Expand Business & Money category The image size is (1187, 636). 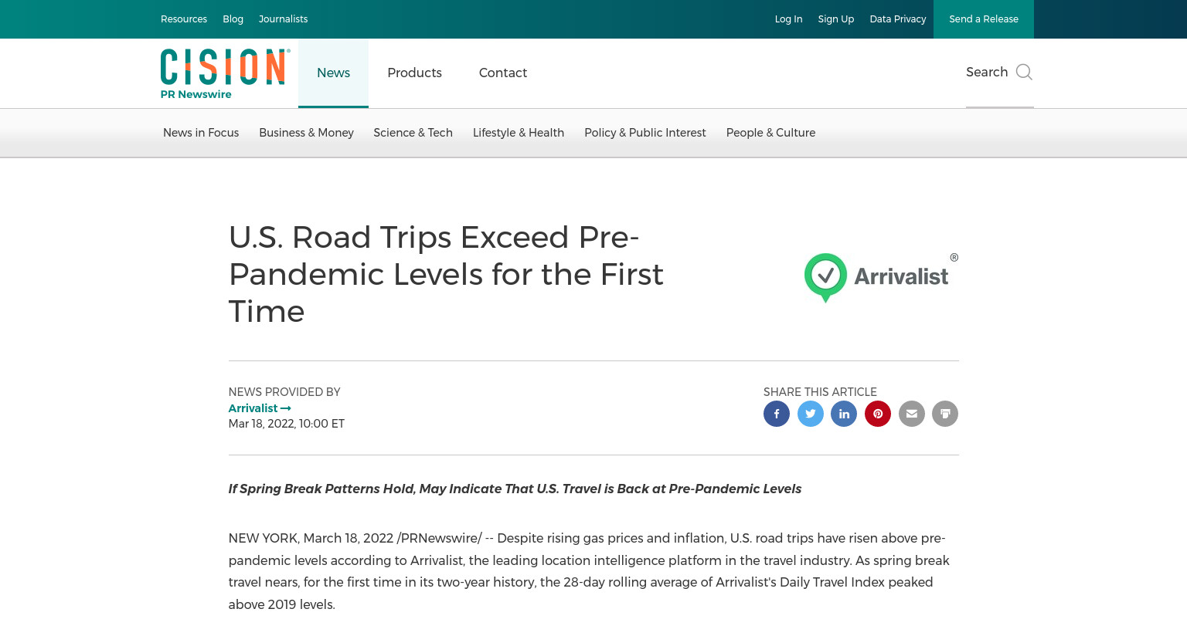(x=306, y=133)
